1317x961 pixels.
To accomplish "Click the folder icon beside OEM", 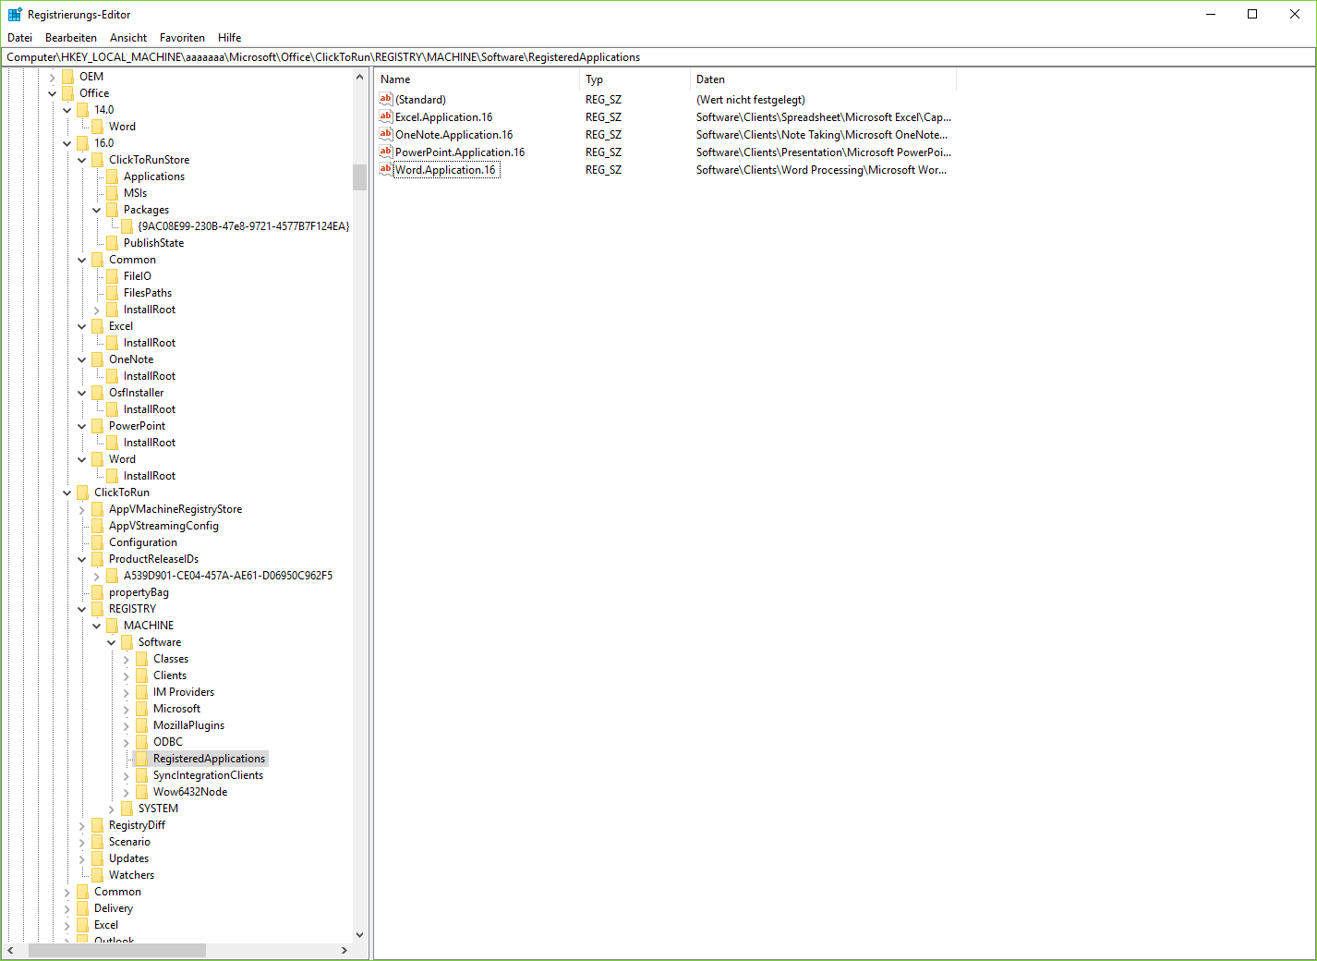I will click(67, 77).
